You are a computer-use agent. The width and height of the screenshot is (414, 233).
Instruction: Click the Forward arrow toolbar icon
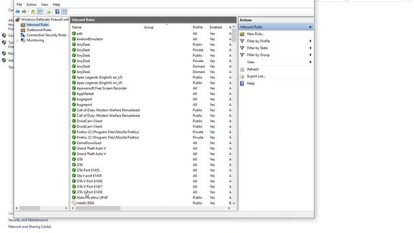(x=24, y=12)
